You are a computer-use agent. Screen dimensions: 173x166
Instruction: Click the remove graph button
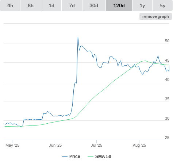pyautogui.click(x=155, y=16)
